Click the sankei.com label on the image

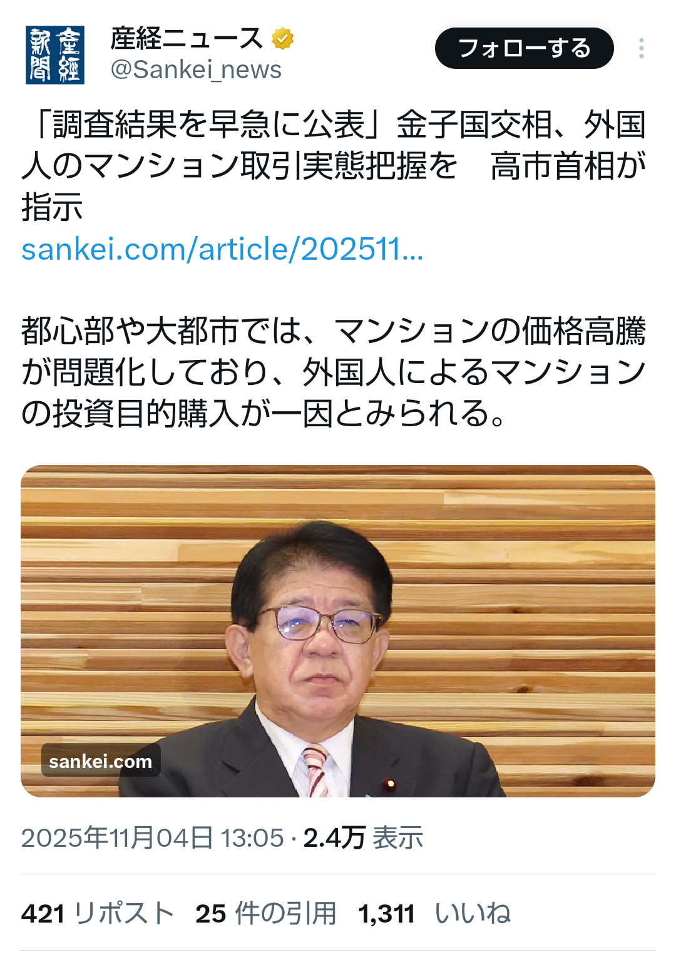(x=101, y=761)
